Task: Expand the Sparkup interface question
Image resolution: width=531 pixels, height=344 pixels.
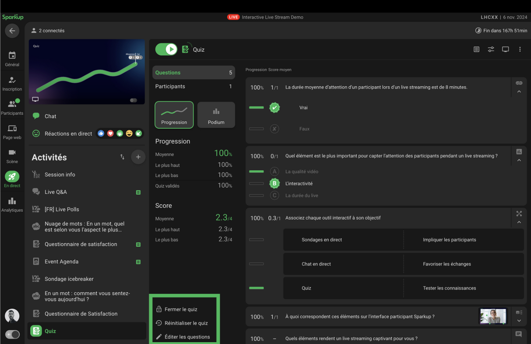Action: click(x=519, y=321)
